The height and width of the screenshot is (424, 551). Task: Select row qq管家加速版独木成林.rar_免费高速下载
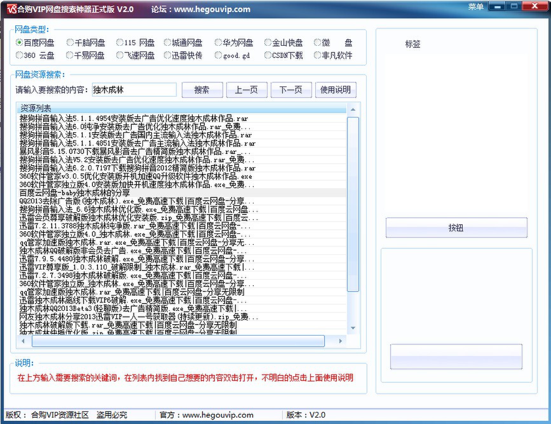pos(182,292)
